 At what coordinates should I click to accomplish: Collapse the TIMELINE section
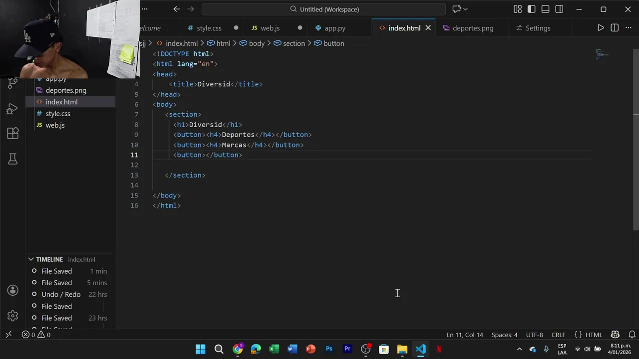click(31, 259)
